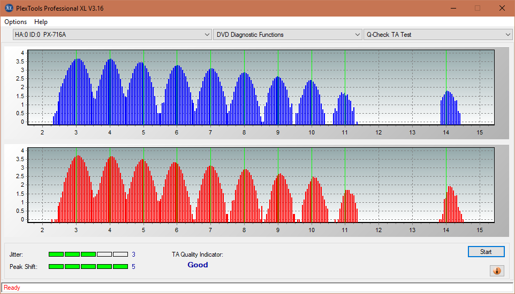
Task: Open the Options menu
Action: coord(16,22)
